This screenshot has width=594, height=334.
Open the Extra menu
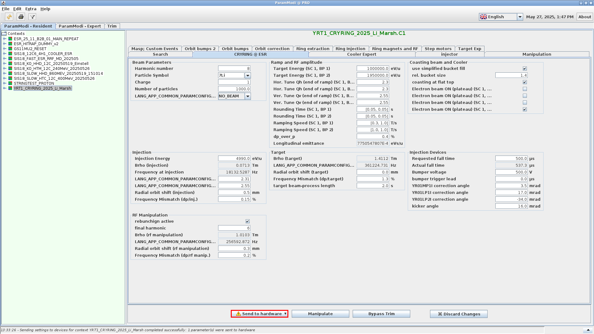(x=31, y=9)
